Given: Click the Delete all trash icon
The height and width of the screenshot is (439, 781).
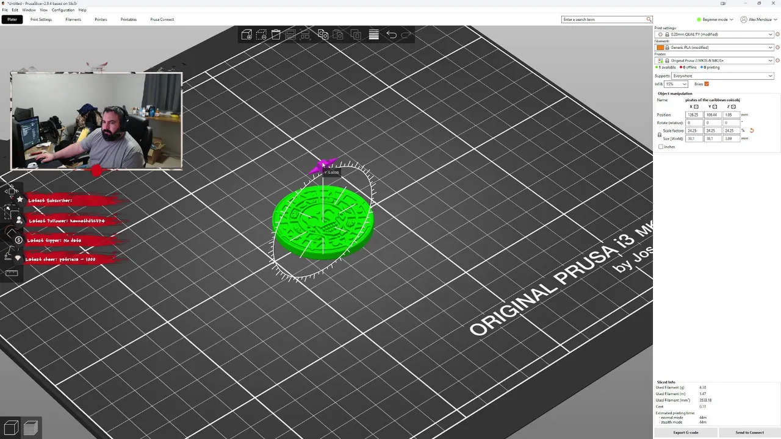Looking at the screenshot, I should coord(276,35).
